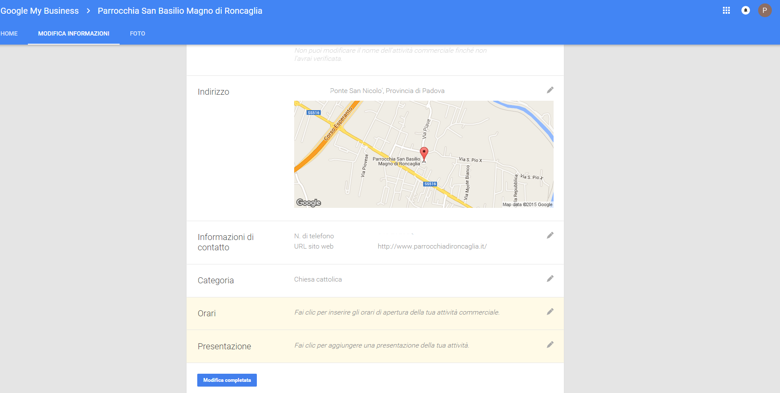Click the Presentazione section heading
This screenshot has width=780, height=393.
[x=224, y=346]
